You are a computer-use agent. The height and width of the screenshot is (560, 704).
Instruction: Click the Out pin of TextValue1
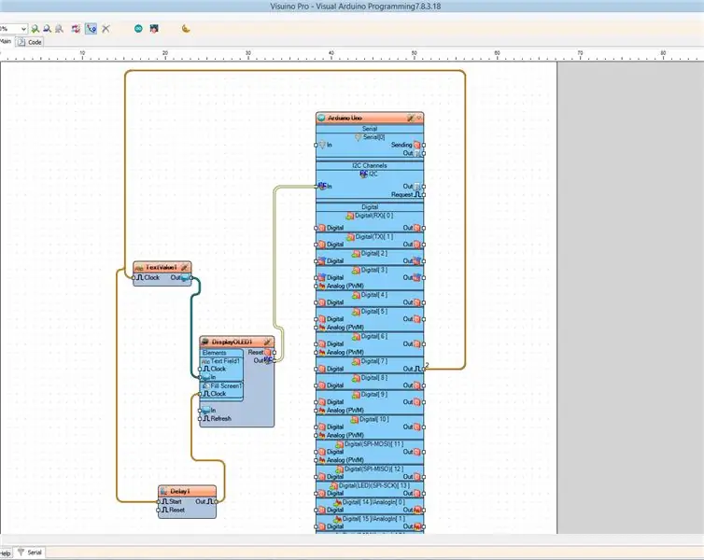pyautogui.click(x=191, y=278)
